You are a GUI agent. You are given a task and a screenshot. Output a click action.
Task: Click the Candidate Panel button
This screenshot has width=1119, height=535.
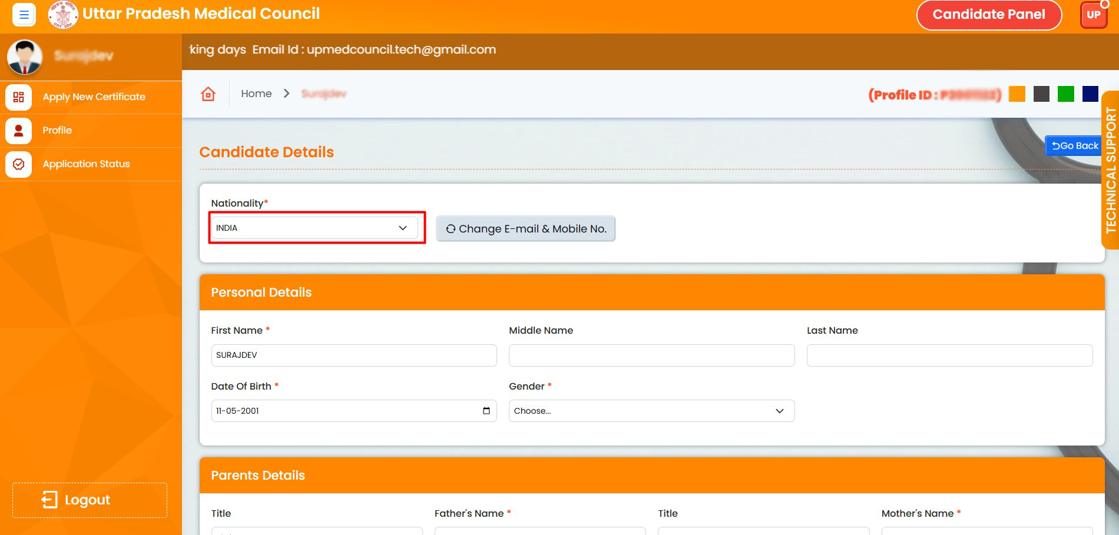tap(988, 15)
